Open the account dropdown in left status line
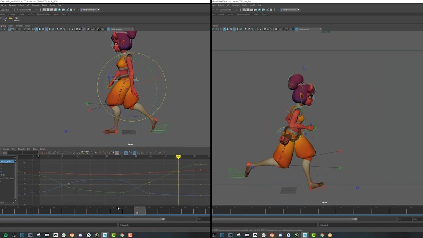 pos(90,10)
